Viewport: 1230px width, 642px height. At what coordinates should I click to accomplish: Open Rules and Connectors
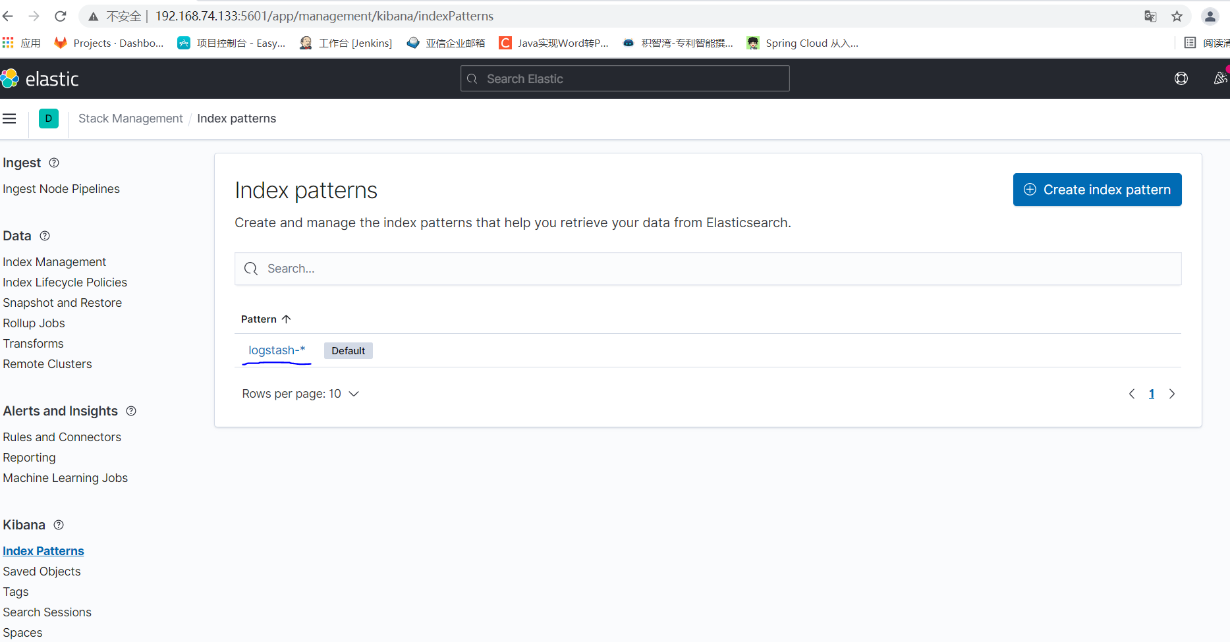[62, 437]
